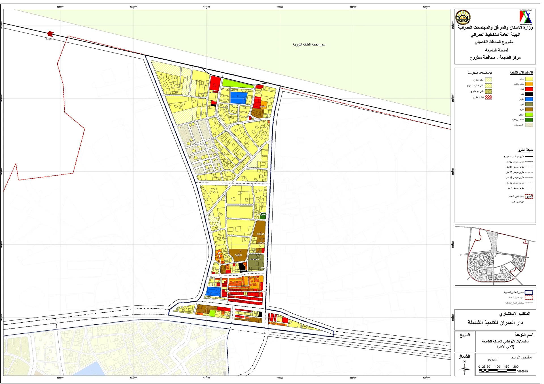Click the bright green park strip at north
Image resolution: width=544 pixels, height=384 pixels.
[x=237, y=83]
